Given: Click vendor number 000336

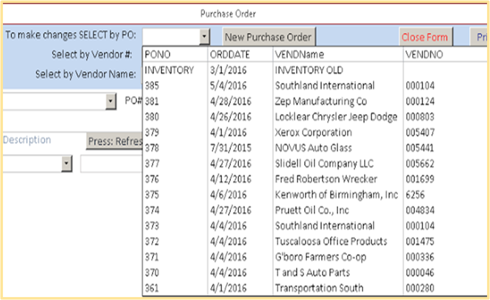Looking at the screenshot, I should [x=420, y=257].
